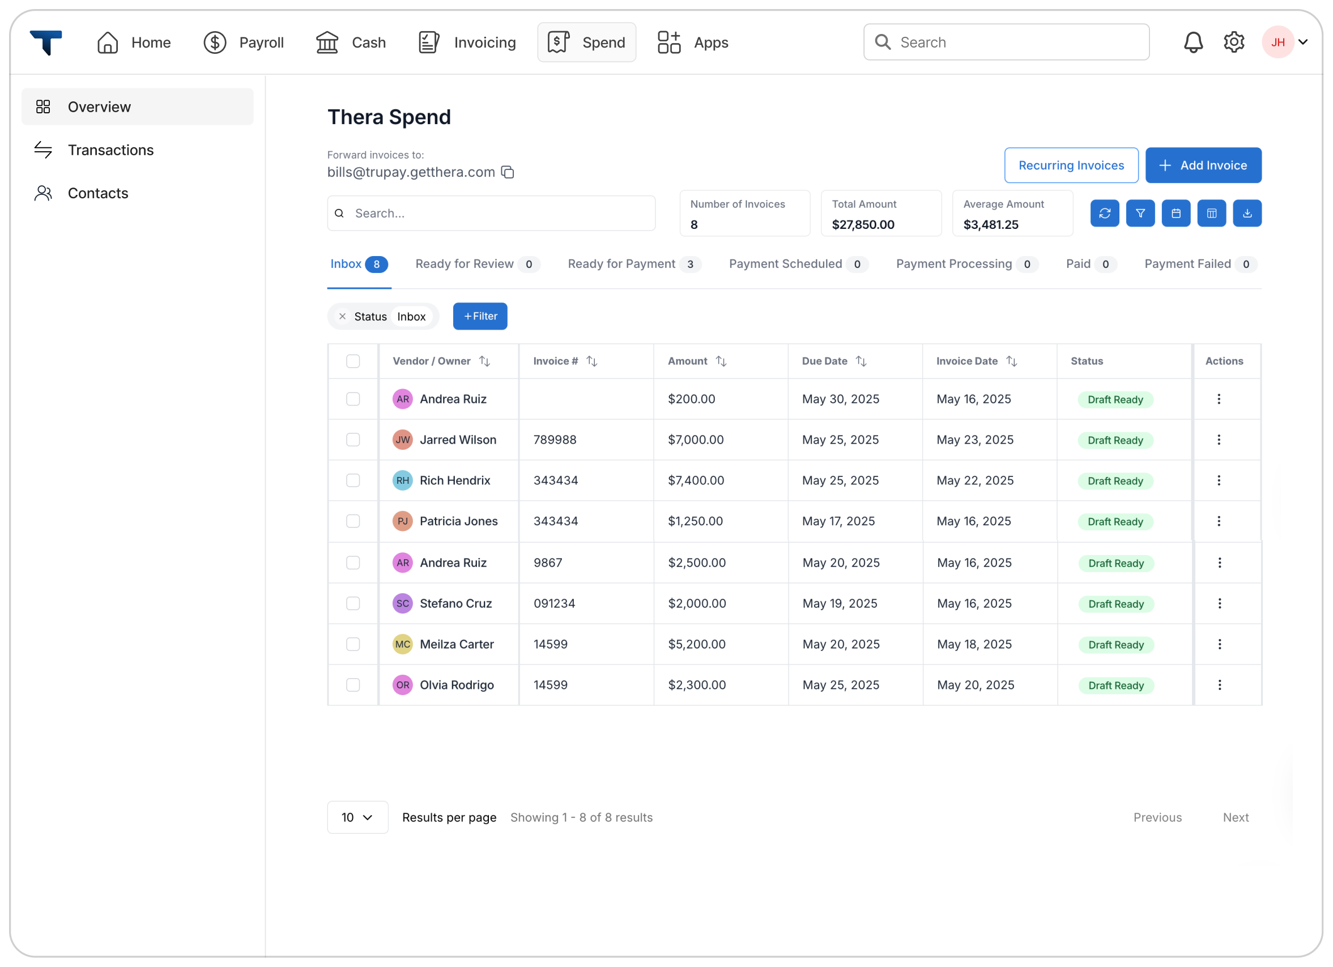Image resolution: width=1333 pixels, height=967 pixels.
Task: Open Home in the top navigation
Action: [x=134, y=42]
